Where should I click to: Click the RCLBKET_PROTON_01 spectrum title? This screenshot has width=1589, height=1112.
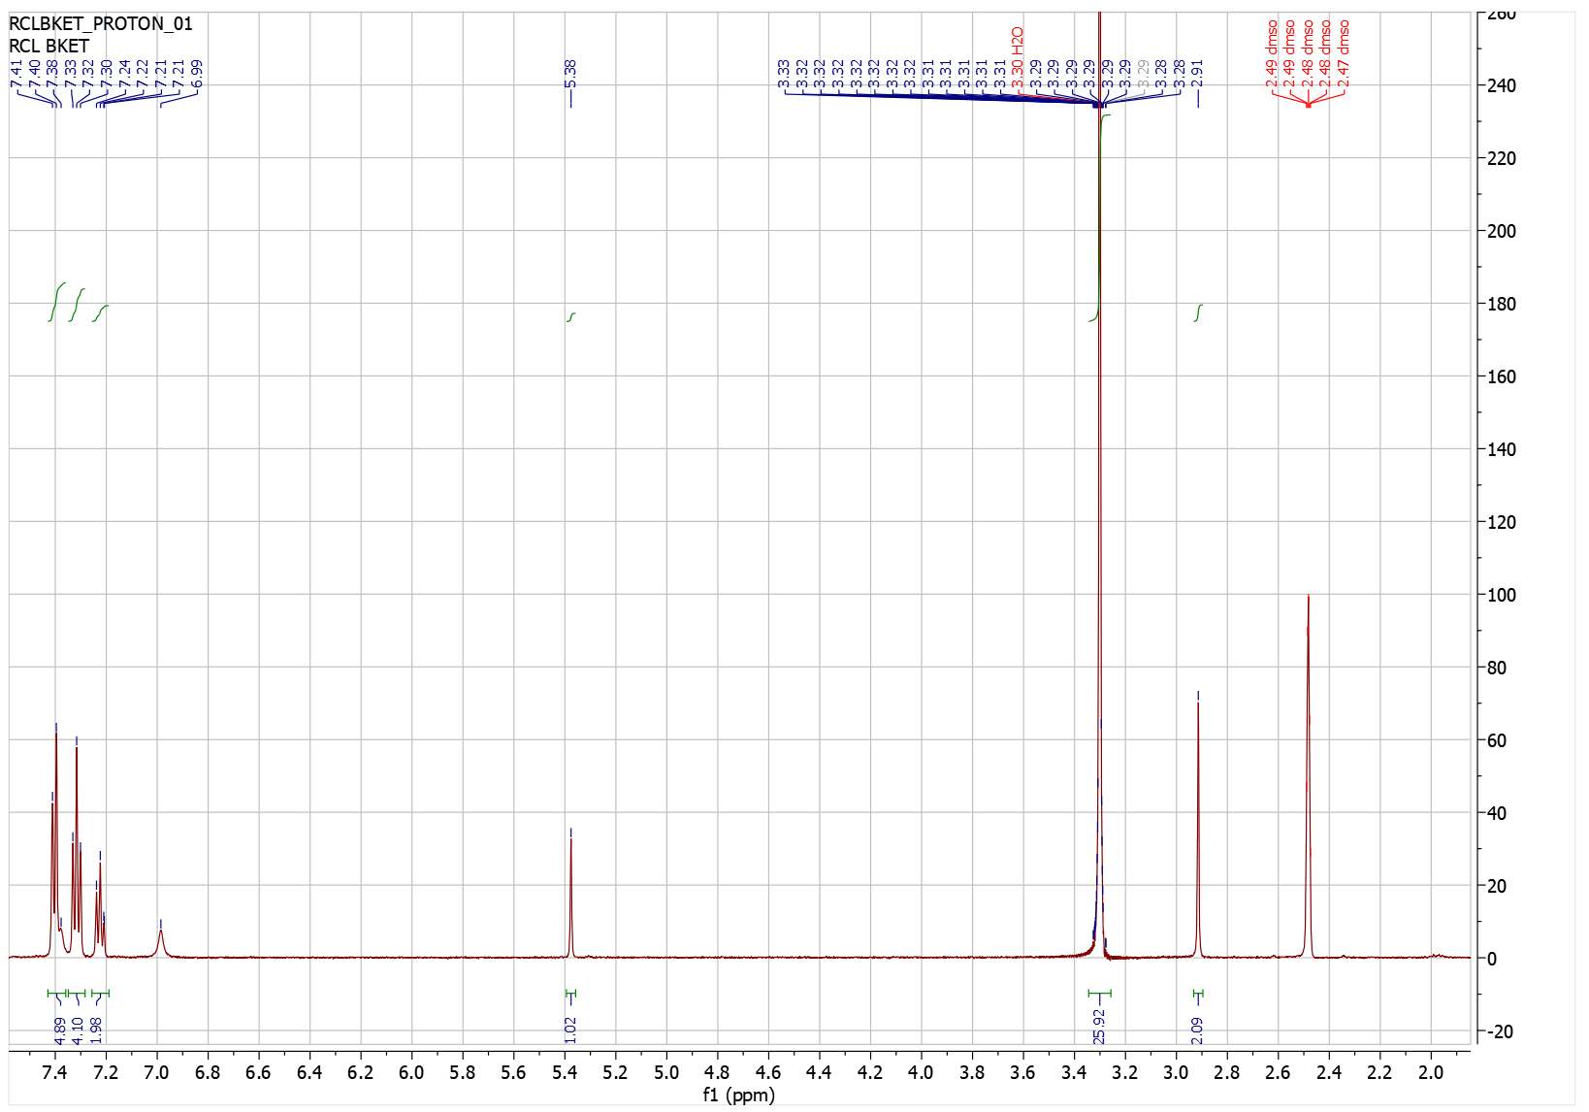pyautogui.click(x=101, y=23)
